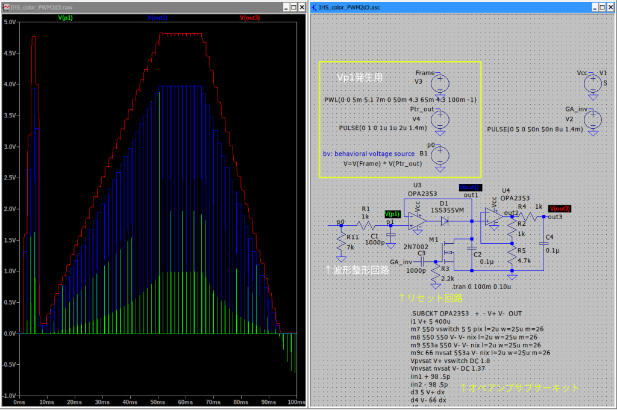Click the GA_inv net label near C3
This screenshot has width=617, height=410.
(x=401, y=262)
